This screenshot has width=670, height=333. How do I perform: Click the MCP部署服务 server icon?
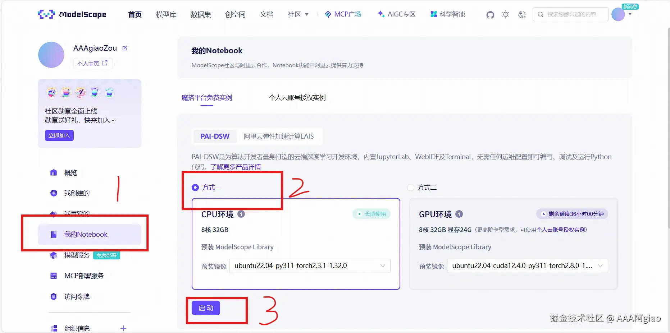coord(54,276)
